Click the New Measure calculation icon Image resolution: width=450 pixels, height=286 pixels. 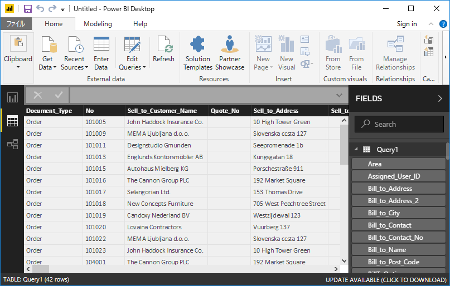tap(428, 40)
